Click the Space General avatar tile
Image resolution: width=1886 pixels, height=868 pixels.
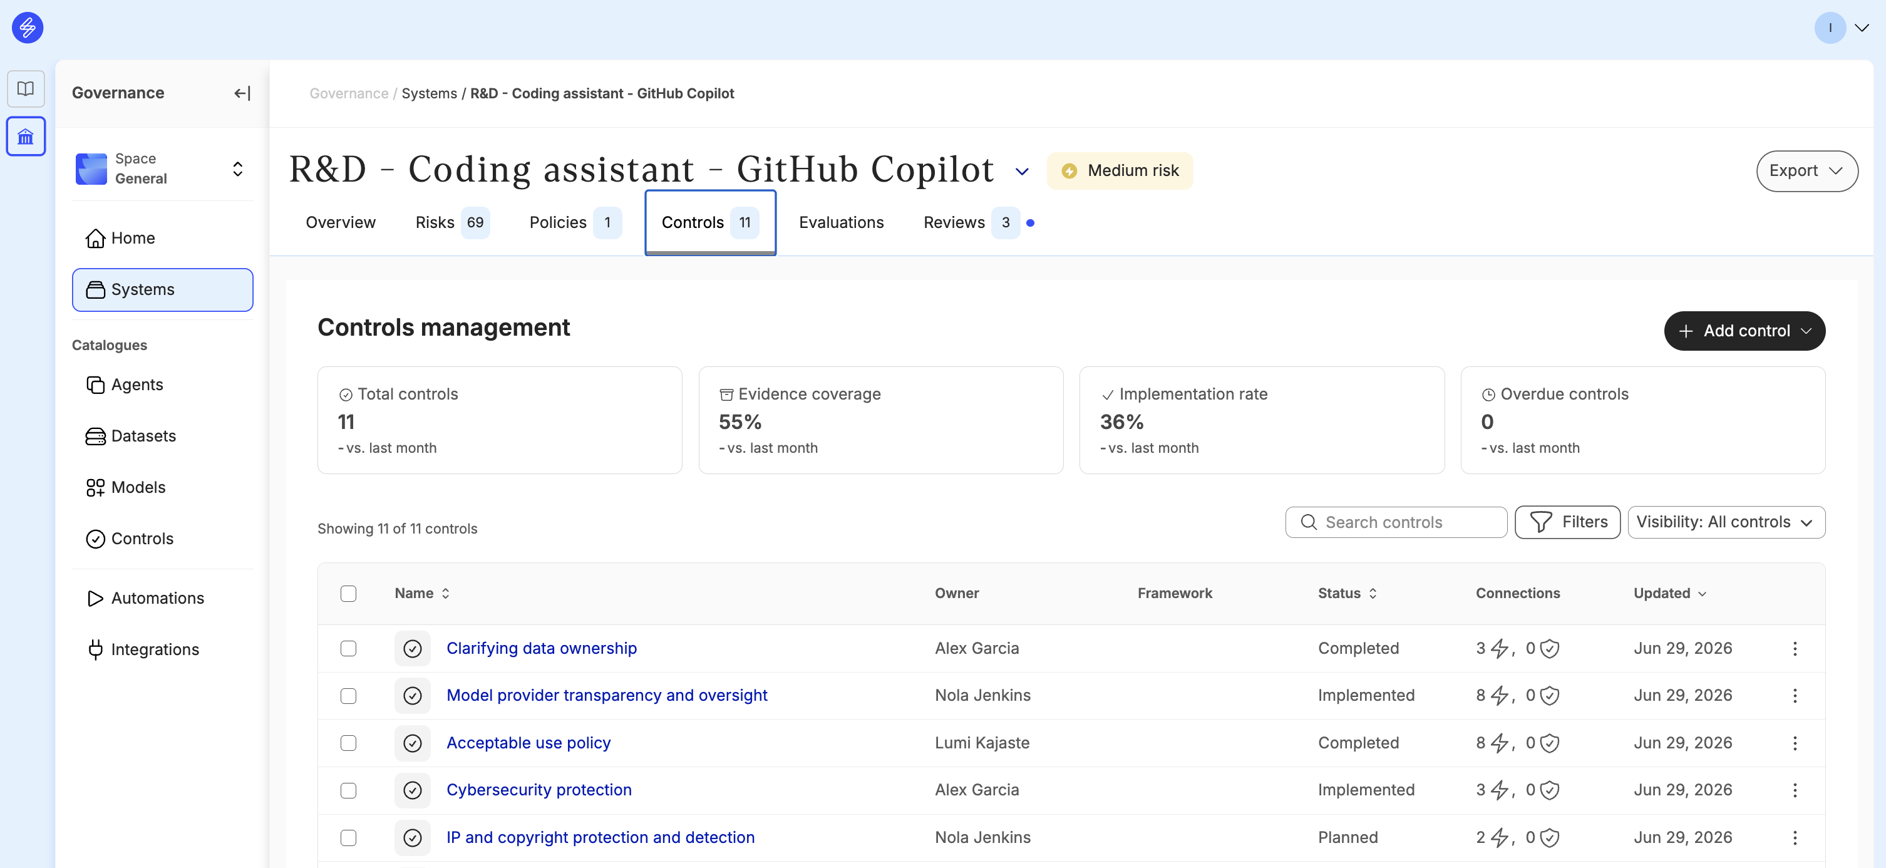click(91, 168)
